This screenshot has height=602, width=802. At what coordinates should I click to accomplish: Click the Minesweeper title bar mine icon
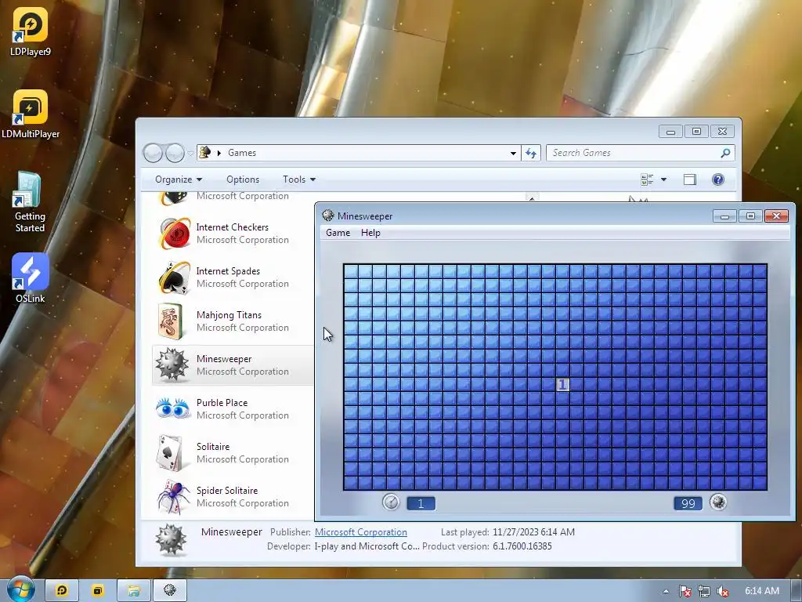point(328,216)
